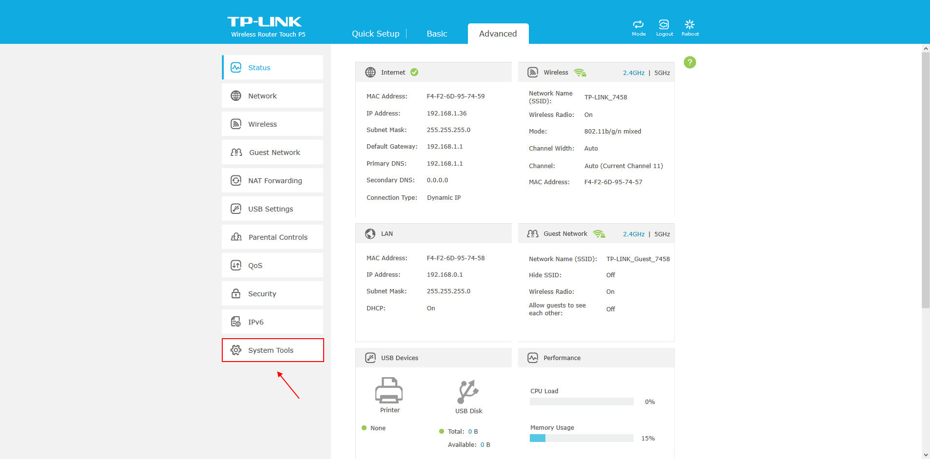Show Wireless 2.4GHz band info
This screenshot has width=930, height=459.
[x=634, y=73]
